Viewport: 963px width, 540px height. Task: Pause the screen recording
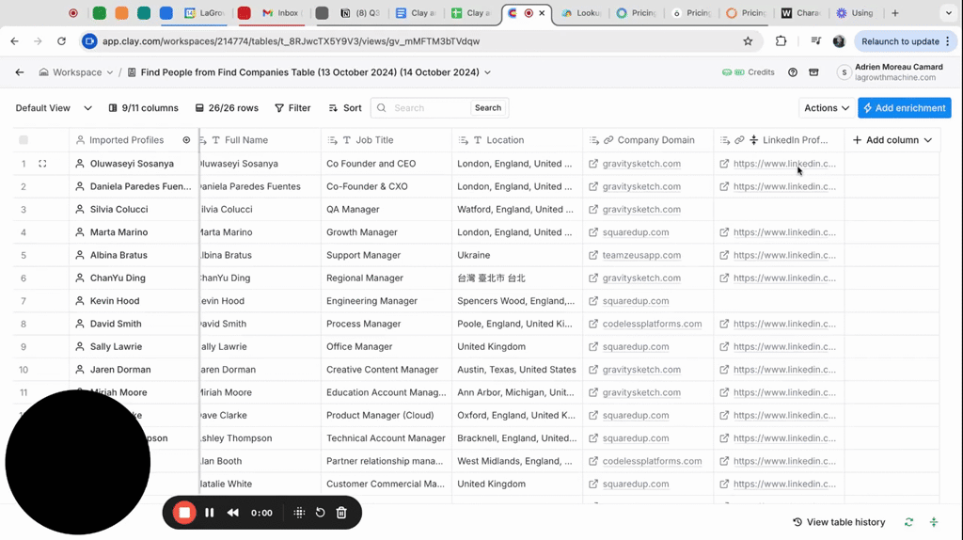tap(209, 513)
